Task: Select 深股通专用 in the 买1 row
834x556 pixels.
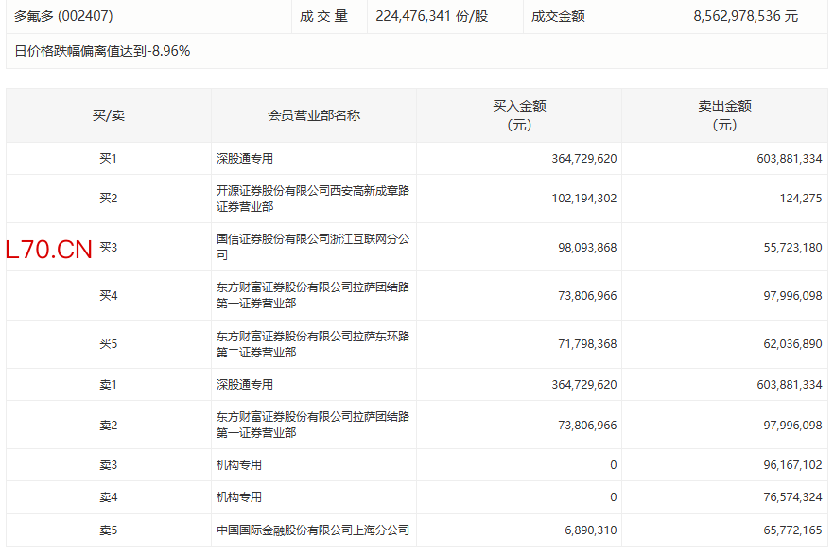Action: tap(245, 159)
